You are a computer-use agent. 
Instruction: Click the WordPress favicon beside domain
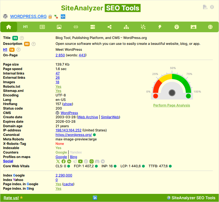tap(5, 16)
